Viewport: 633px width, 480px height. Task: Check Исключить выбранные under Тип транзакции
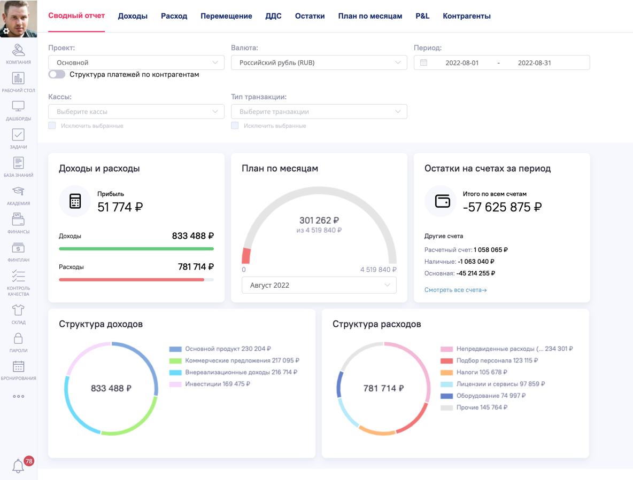[x=235, y=126]
